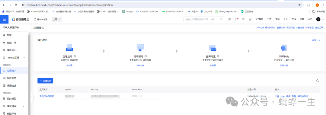
Task: Open ICP备案 in the header menu
Action: tap(259, 19)
